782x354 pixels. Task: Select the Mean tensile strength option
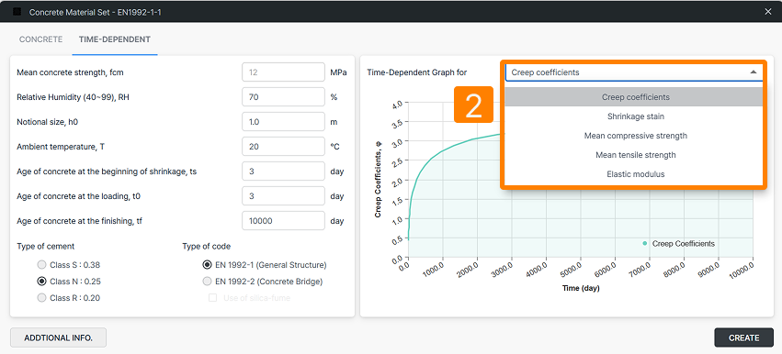click(635, 155)
